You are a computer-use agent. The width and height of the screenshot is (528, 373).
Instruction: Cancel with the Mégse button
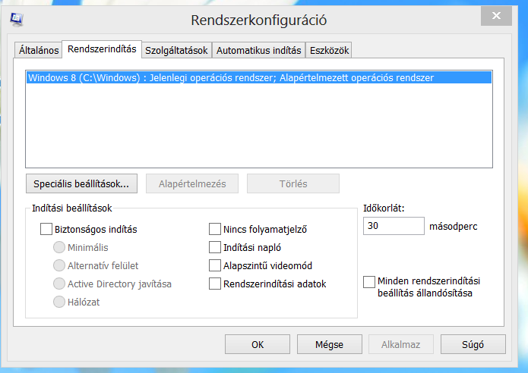(329, 344)
